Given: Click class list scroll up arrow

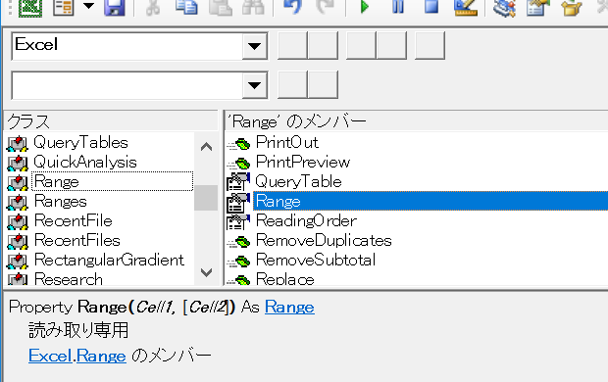Looking at the screenshot, I should (206, 147).
